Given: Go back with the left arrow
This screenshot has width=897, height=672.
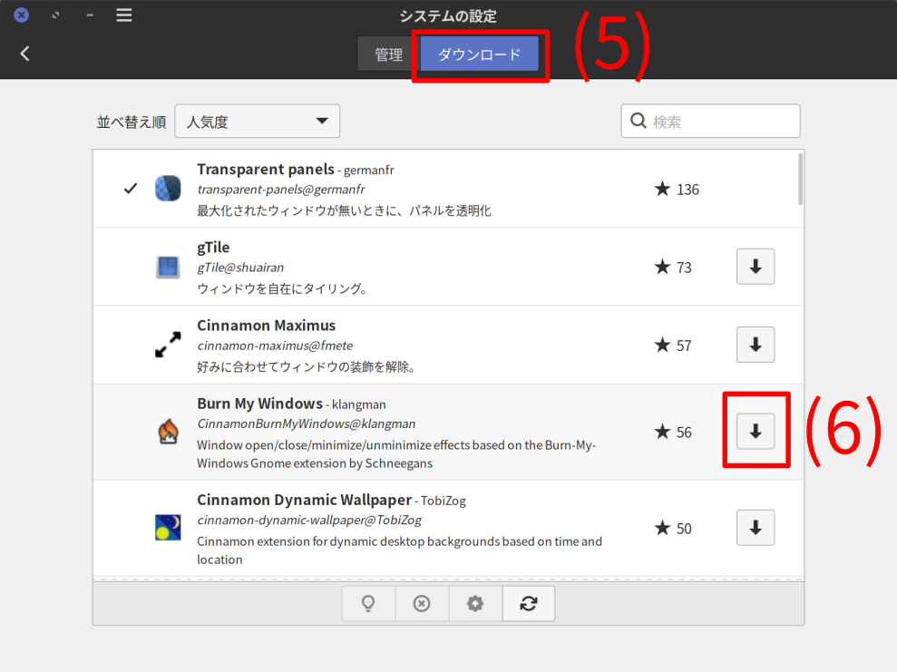Looking at the screenshot, I should point(24,54).
